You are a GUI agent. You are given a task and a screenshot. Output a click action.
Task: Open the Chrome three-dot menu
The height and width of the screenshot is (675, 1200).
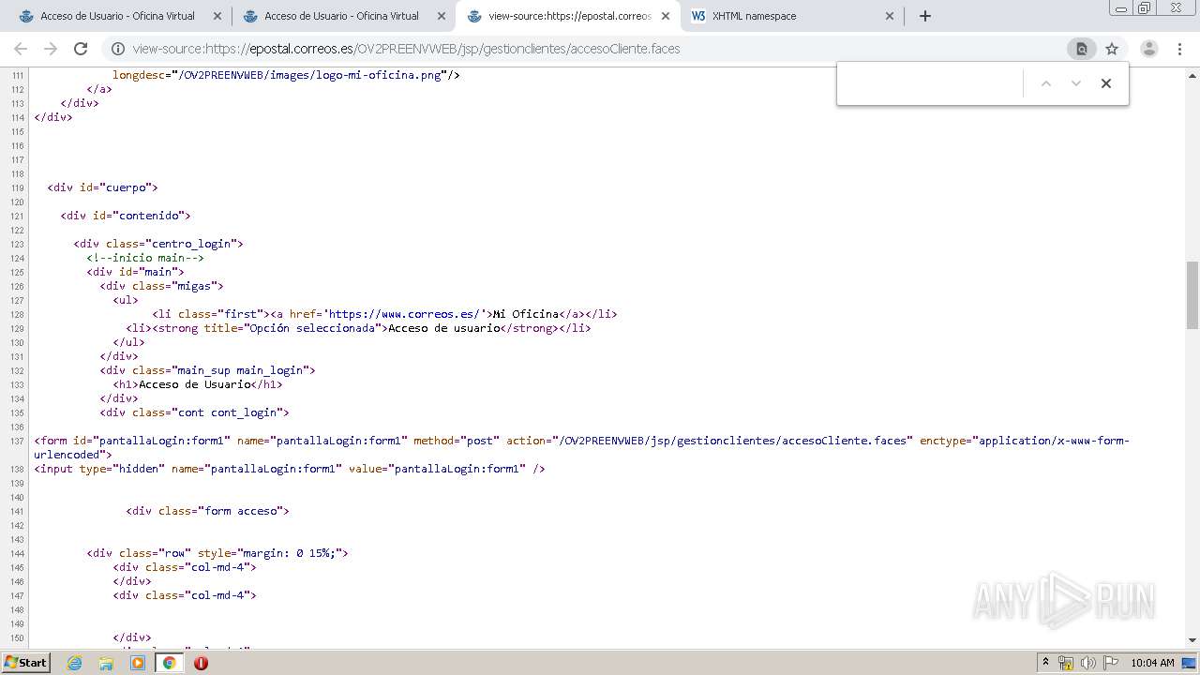coord(1180,49)
